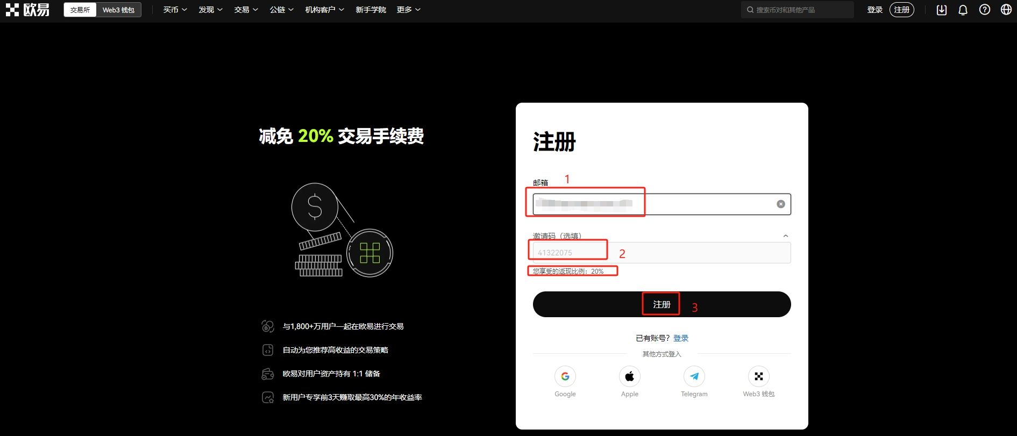Expand the 买币 dropdown menu
This screenshot has height=436, width=1017.
tap(175, 10)
